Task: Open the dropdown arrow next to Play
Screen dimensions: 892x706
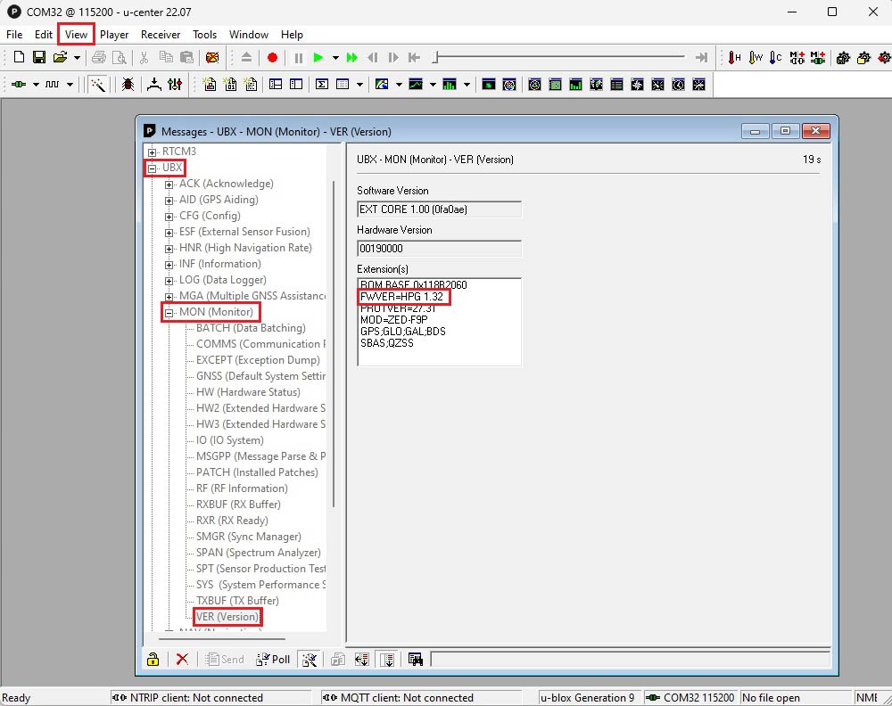Action: 335,58
